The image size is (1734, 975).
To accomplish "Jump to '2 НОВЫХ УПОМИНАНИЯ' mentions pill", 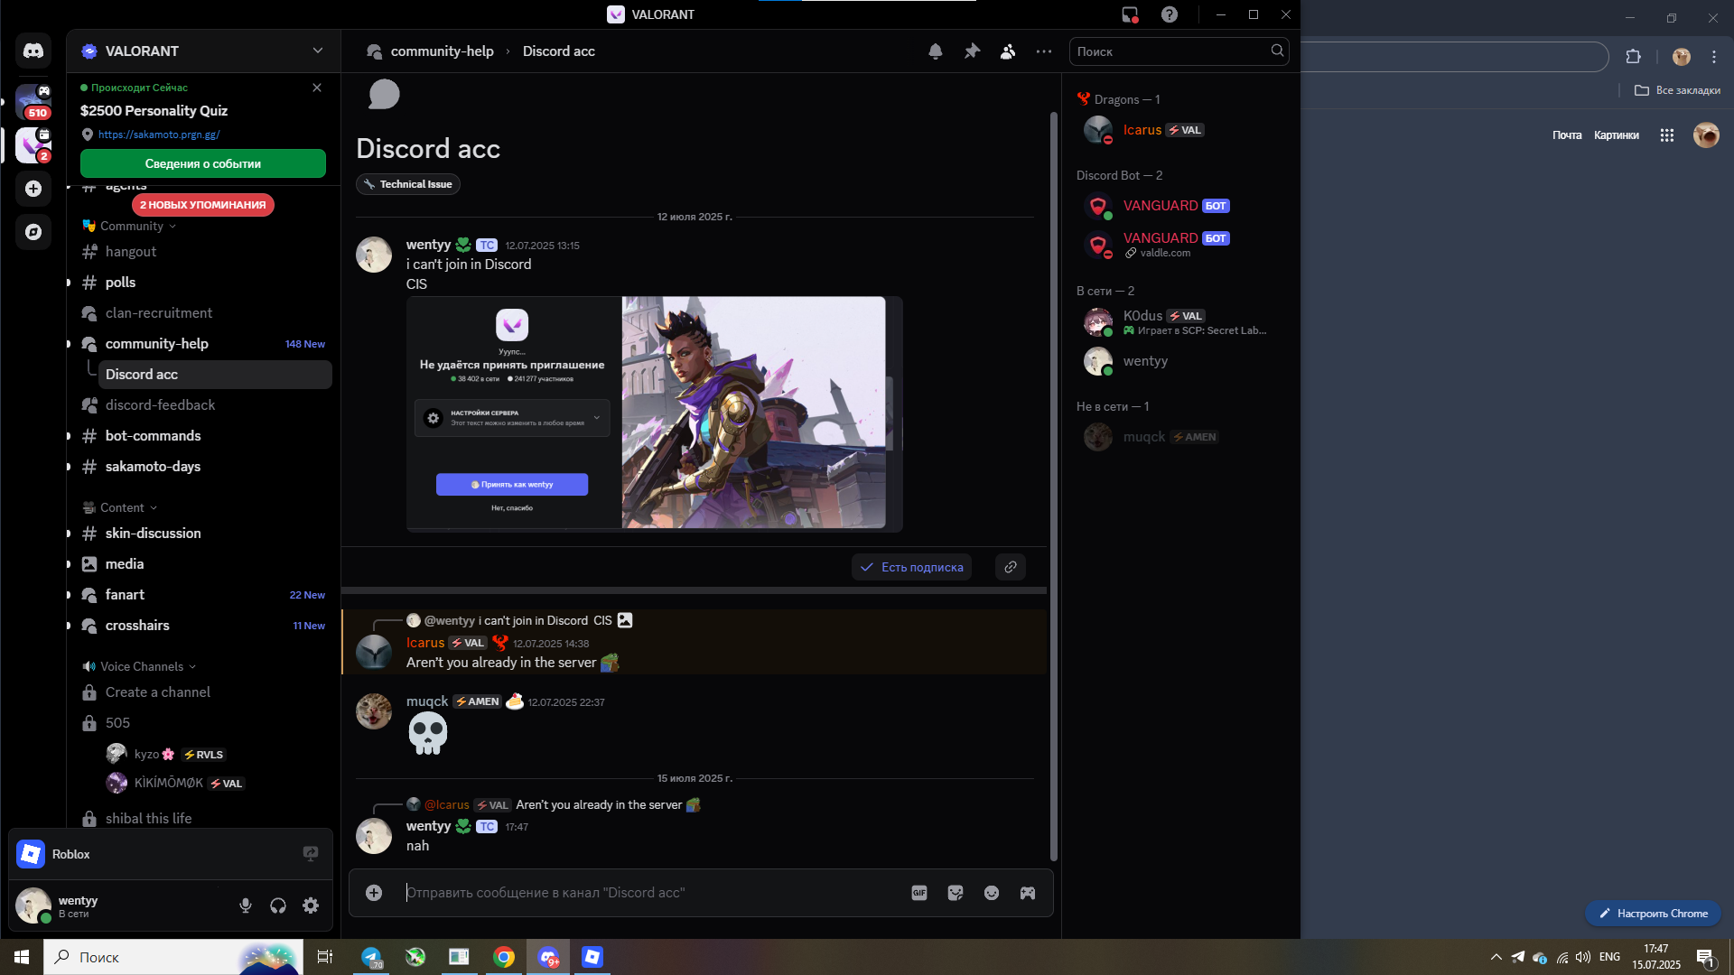I will (203, 205).
